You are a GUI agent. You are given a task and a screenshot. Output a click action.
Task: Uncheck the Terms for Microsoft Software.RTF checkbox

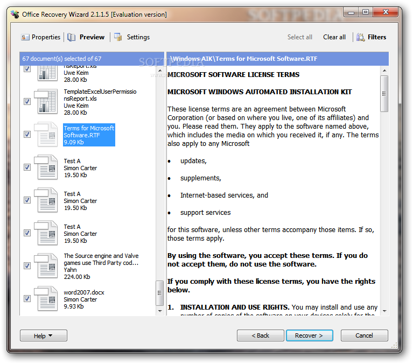(27, 134)
